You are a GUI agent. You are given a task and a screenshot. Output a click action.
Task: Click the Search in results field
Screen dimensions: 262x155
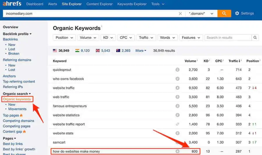pyautogui.click(x=227, y=38)
